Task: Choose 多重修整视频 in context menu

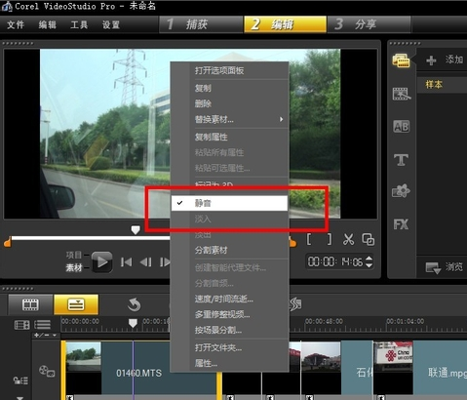Action: pyautogui.click(x=222, y=314)
